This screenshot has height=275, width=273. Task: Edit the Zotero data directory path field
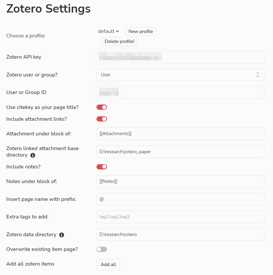point(180,235)
